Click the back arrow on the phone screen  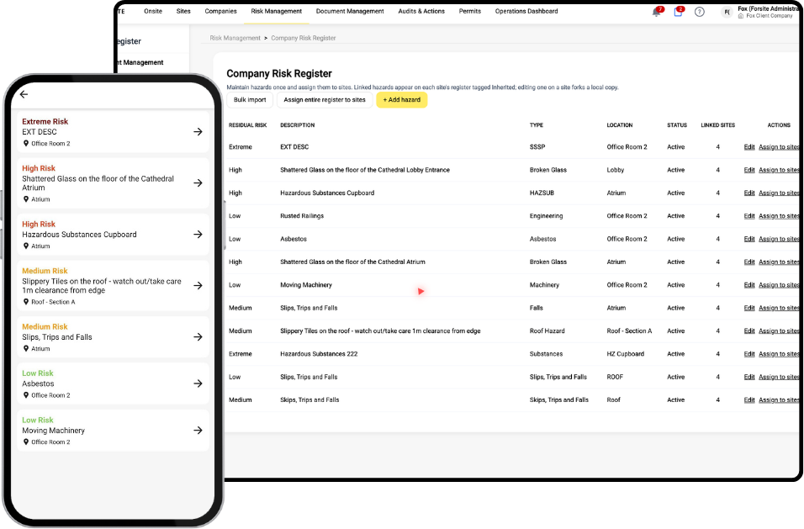[x=24, y=94]
